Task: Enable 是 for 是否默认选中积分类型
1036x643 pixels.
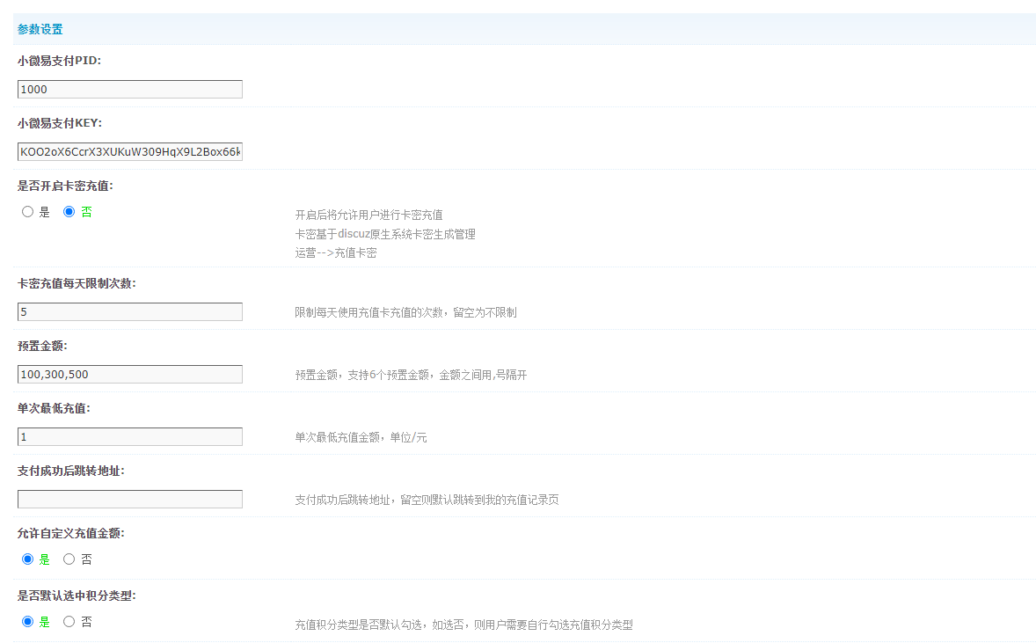Action: click(28, 622)
